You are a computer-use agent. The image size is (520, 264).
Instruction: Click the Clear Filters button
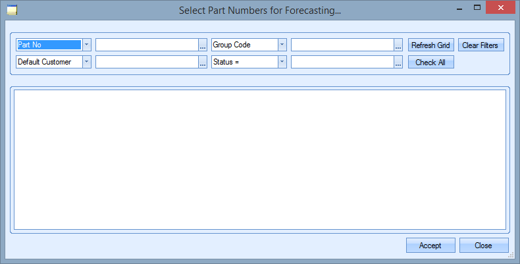(480, 45)
